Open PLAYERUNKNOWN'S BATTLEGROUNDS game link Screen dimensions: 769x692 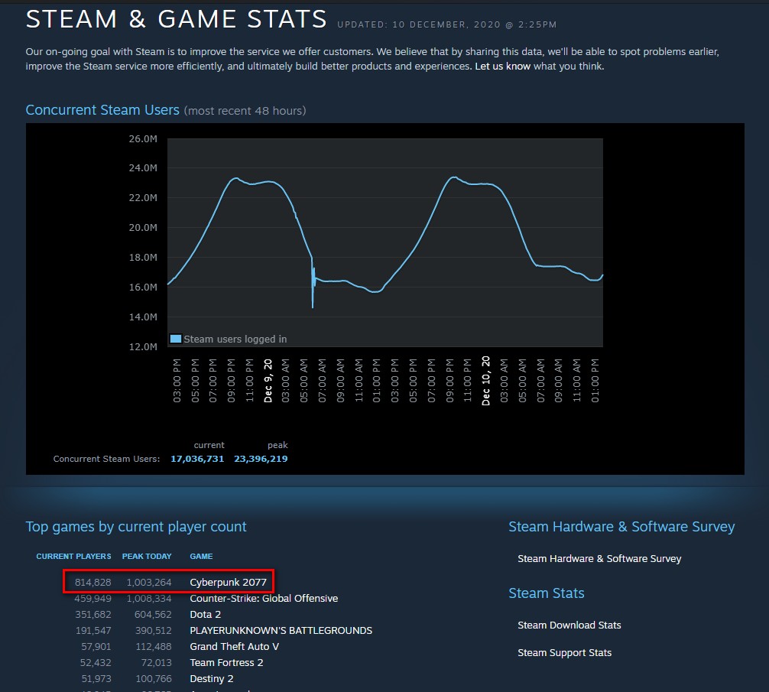tap(281, 631)
